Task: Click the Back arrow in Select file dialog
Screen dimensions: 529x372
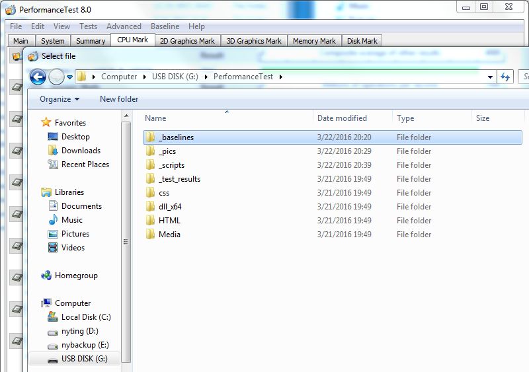Action: pos(38,77)
